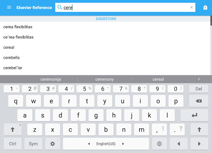This screenshot has width=212, height=153.
Task: Tap the enter return key
Action: 194,115
